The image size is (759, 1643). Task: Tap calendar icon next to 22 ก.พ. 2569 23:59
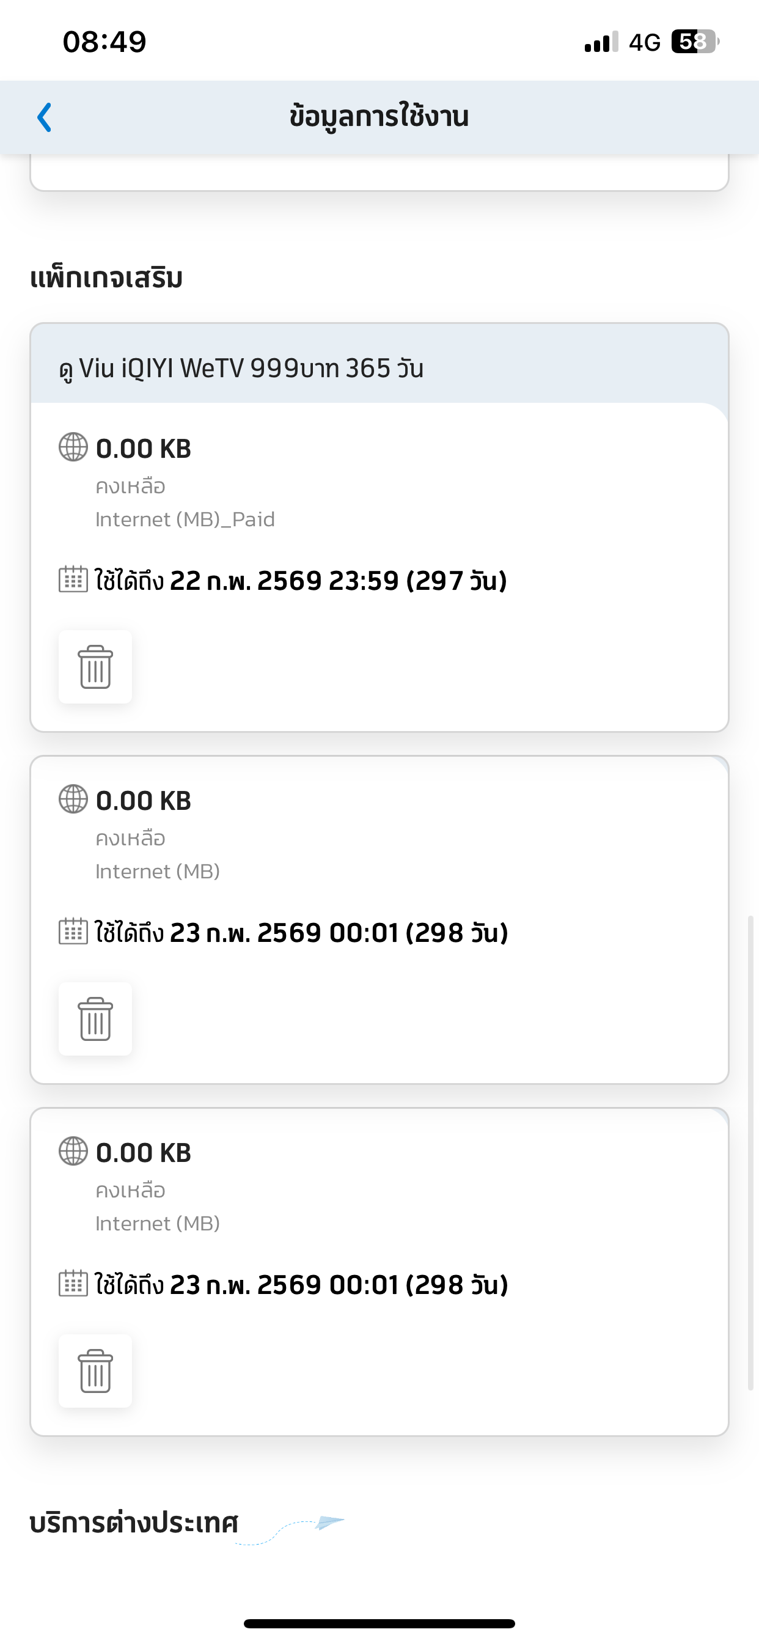(x=73, y=579)
